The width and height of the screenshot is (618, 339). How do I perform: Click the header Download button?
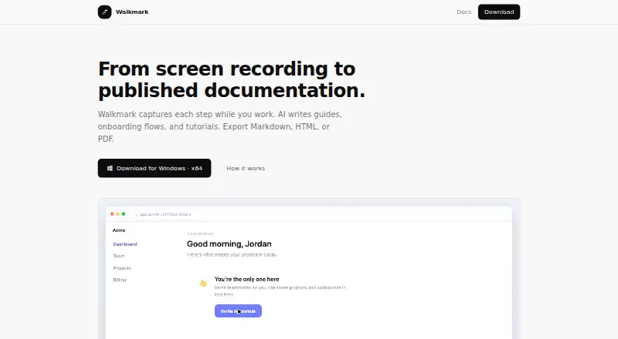tap(499, 12)
